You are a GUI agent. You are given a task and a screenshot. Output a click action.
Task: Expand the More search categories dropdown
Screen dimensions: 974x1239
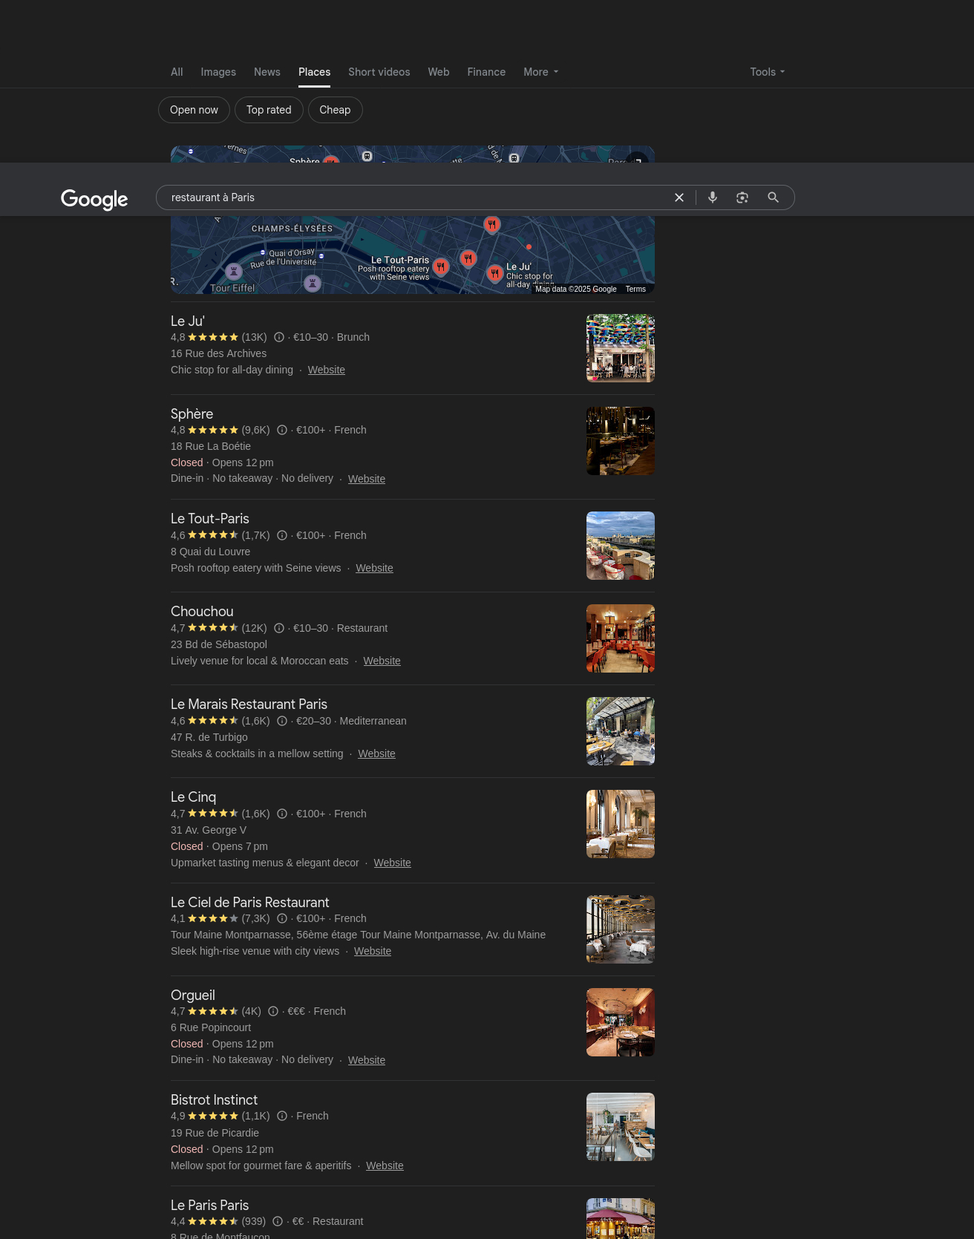pos(540,72)
